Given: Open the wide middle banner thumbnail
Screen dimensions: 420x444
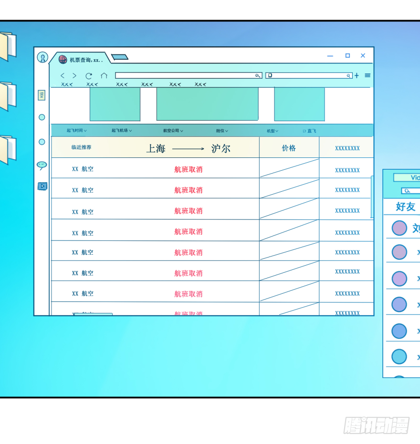Looking at the screenshot, I should coord(208,104).
